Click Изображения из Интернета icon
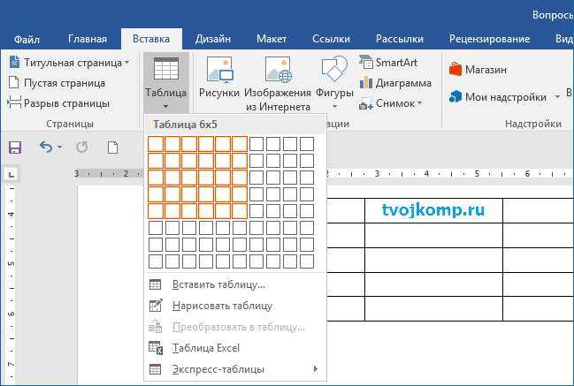Image resolution: width=574 pixels, height=386 pixels. click(x=279, y=70)
